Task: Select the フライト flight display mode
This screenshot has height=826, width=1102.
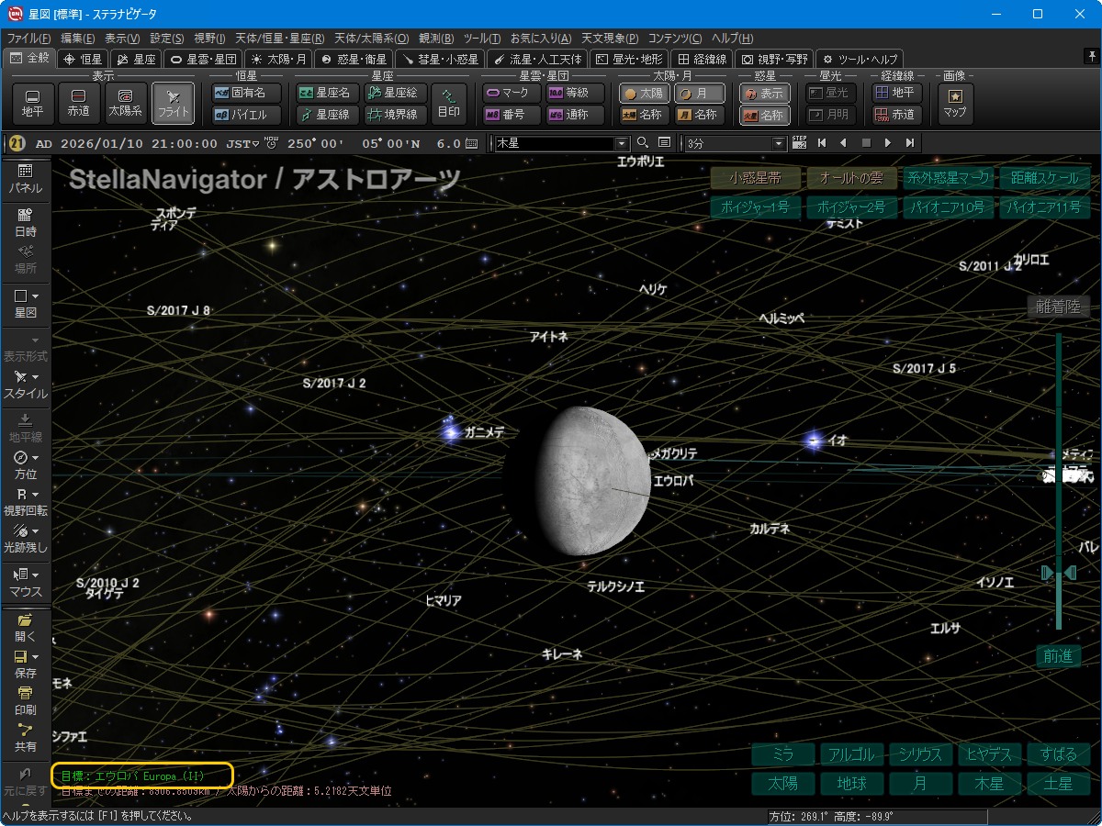Action: 173,104
